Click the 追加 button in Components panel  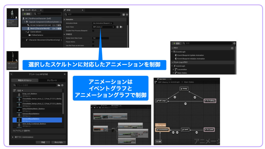coord(27,14)
